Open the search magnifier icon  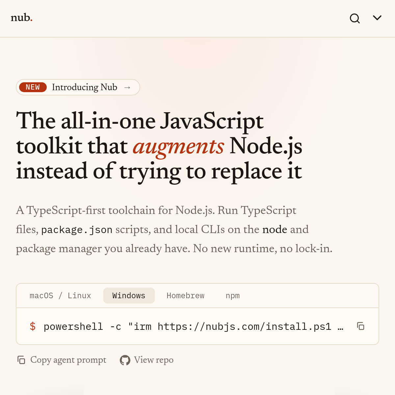(x=355, y=18)
